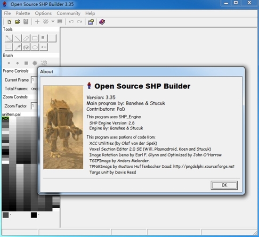This screenshot has width=259, height=237.
Task: Click the 'unittem.pal' palette filename label
Action: 11,114
